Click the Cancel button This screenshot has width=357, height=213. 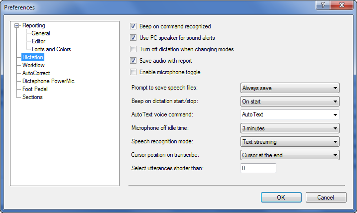pyautogui.click(x=326, y=197)
